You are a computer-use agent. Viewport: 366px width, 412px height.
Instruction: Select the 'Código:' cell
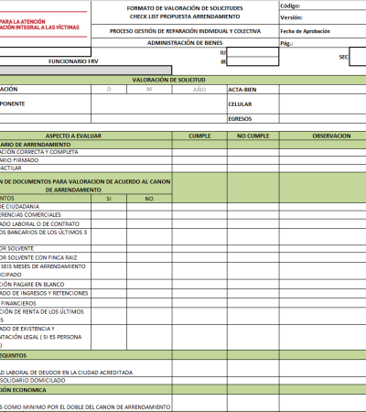[x=323, y=5]
